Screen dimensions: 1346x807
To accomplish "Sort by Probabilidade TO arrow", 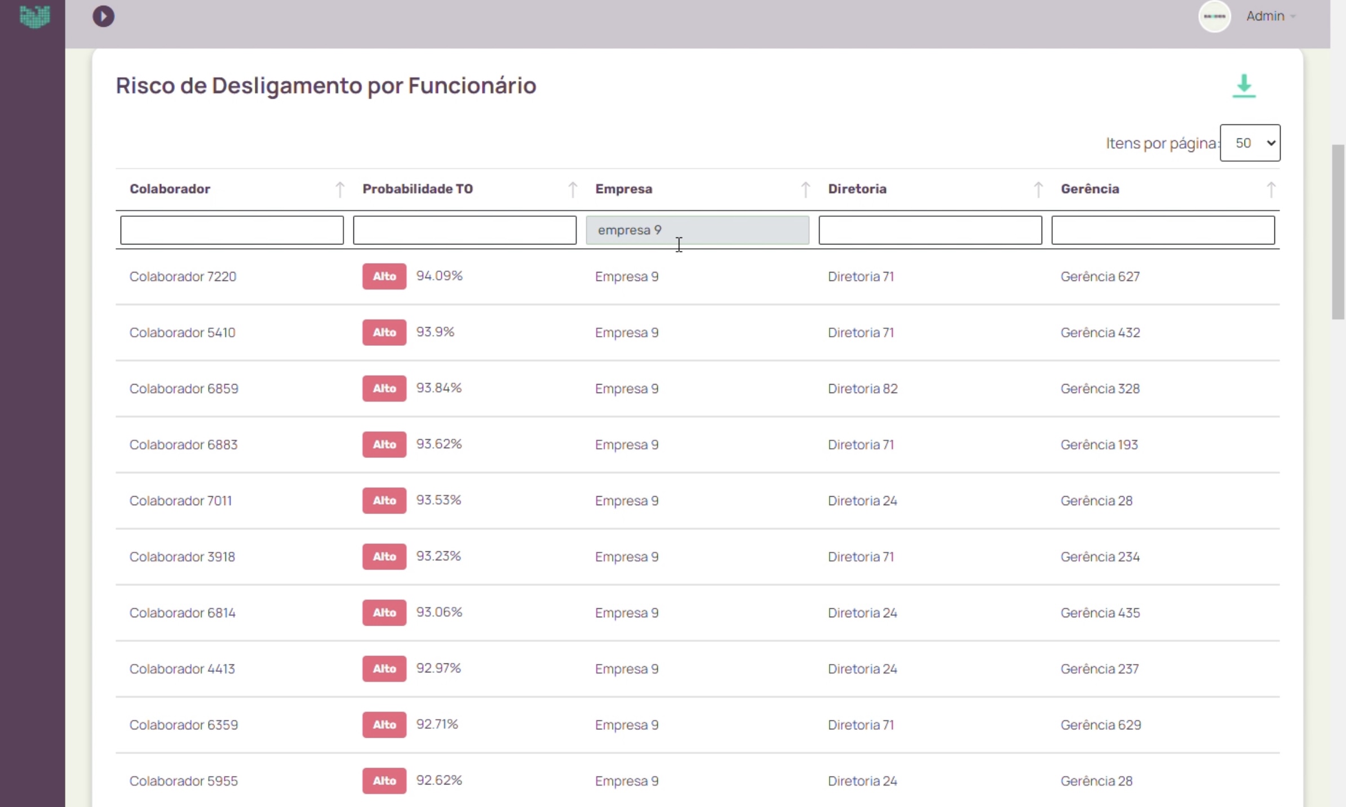I will coord(572,189).
